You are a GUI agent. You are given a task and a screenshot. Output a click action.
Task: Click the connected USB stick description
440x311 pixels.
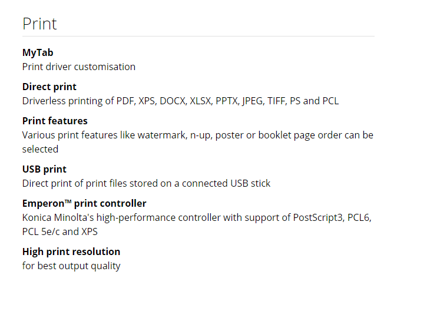[146, 184]
